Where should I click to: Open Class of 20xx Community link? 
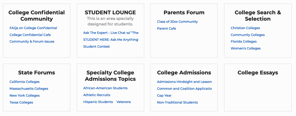pos(177,22)
